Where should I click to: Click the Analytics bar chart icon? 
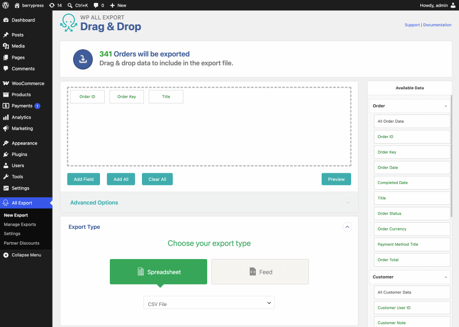(x=6, y=117)
